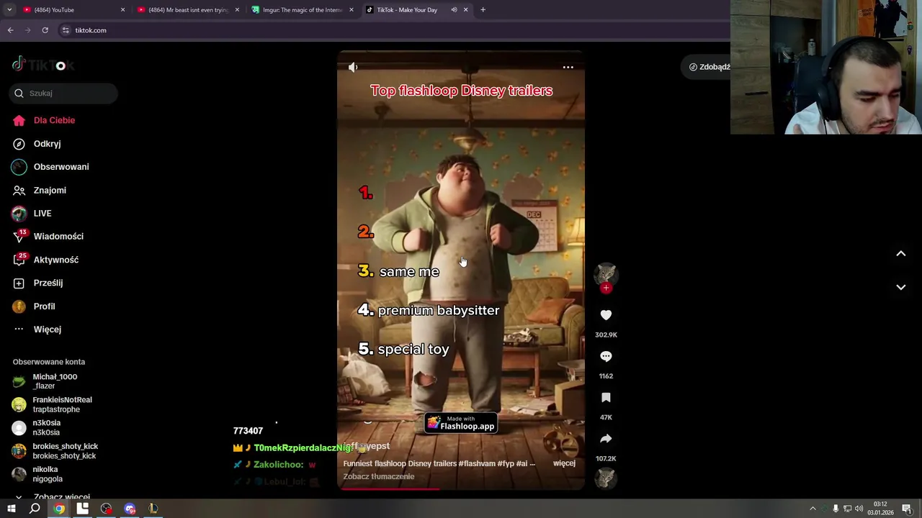Focus the Szukaj search field

point(63,93)
